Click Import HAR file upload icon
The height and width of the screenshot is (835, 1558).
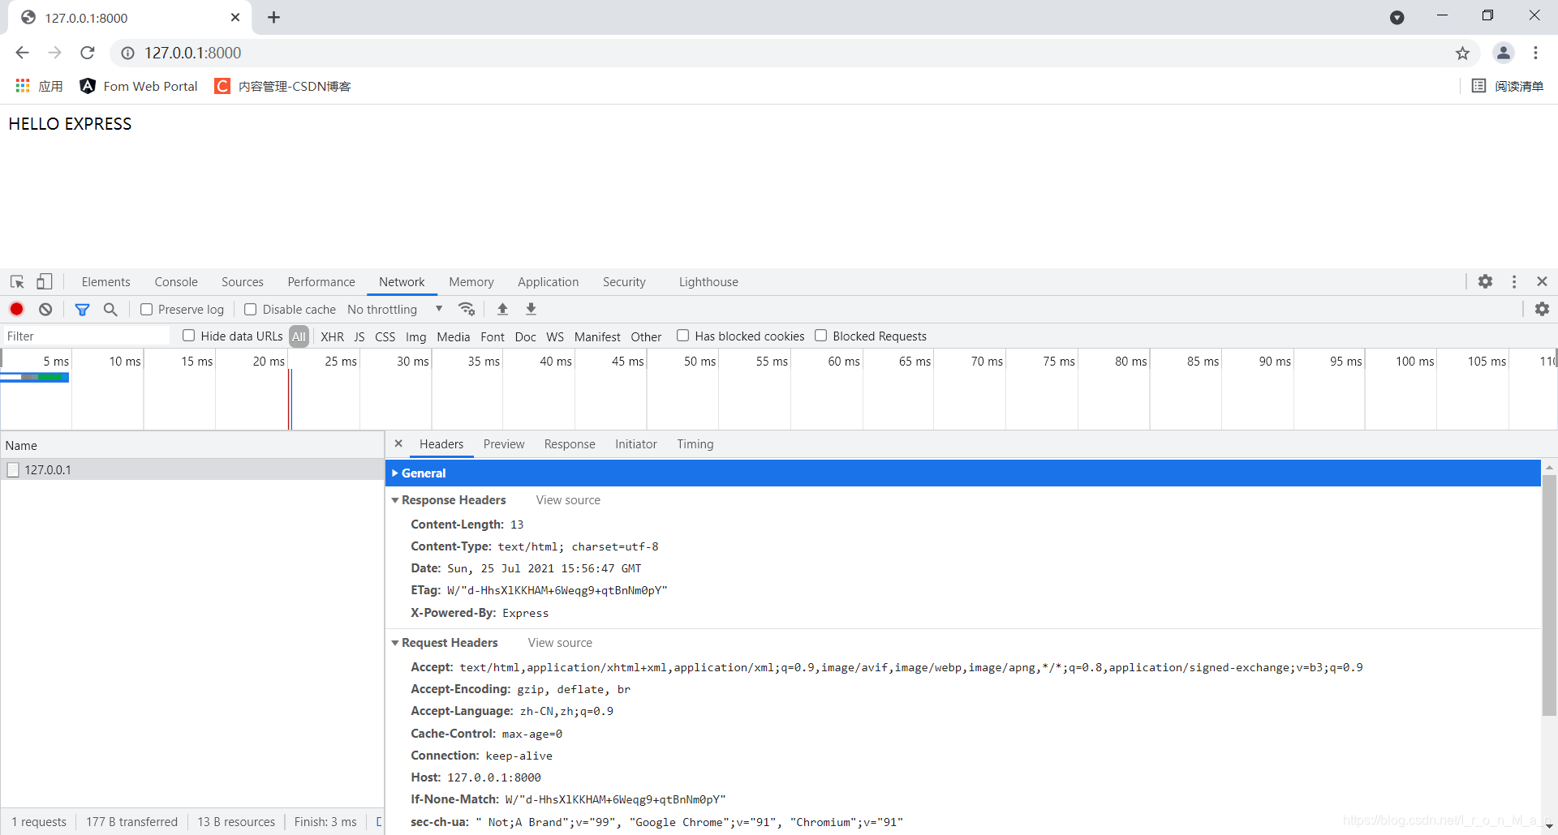[x=502, y=309]
